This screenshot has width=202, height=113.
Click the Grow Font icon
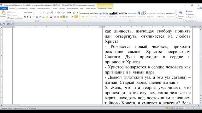pos(41,13)
